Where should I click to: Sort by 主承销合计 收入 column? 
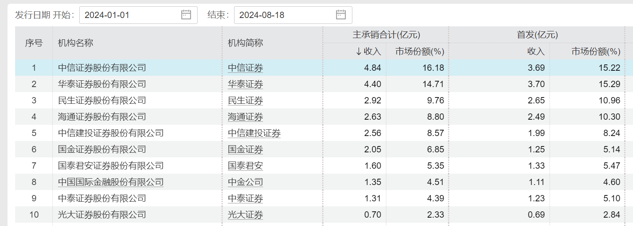[368, 51]
